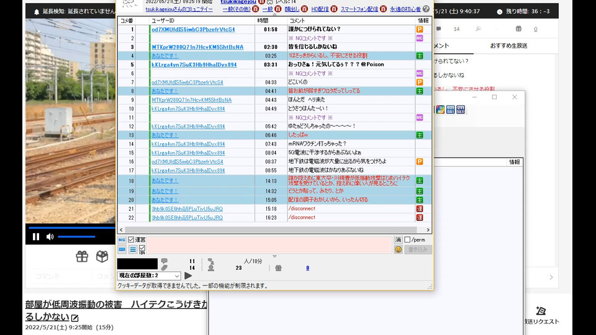This screenshot has width=596, height=335.
Task: Click the horizontal scrollbar's right arrow
Action: [x=428, y=230]
